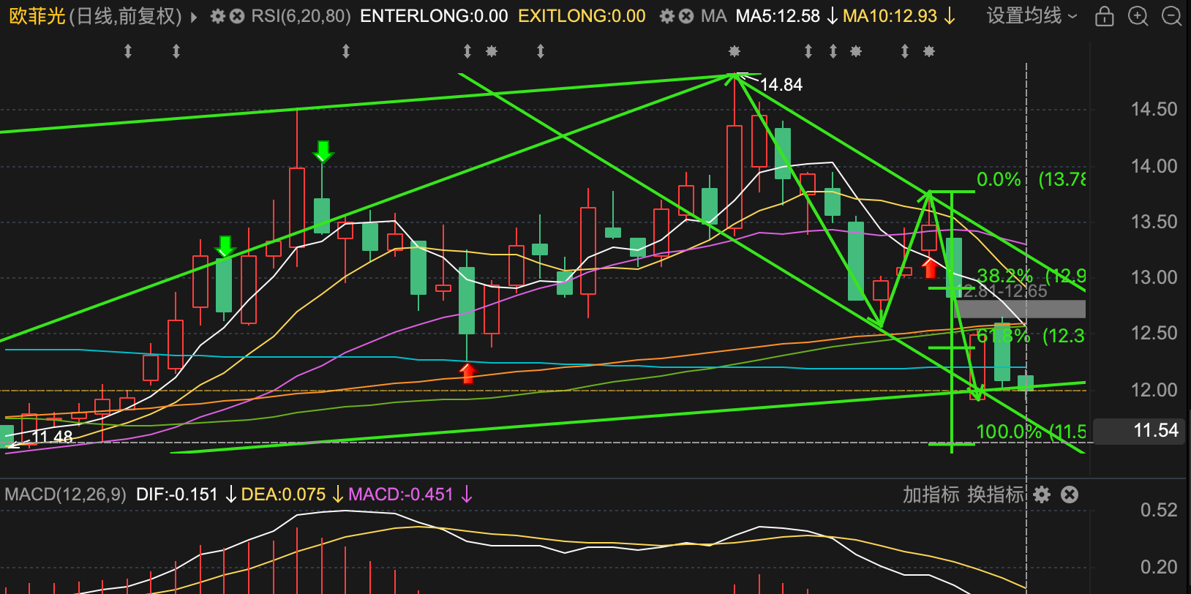Click the 12.00 price axis label
The image size is (1191, 594).
click(1154, 390)
